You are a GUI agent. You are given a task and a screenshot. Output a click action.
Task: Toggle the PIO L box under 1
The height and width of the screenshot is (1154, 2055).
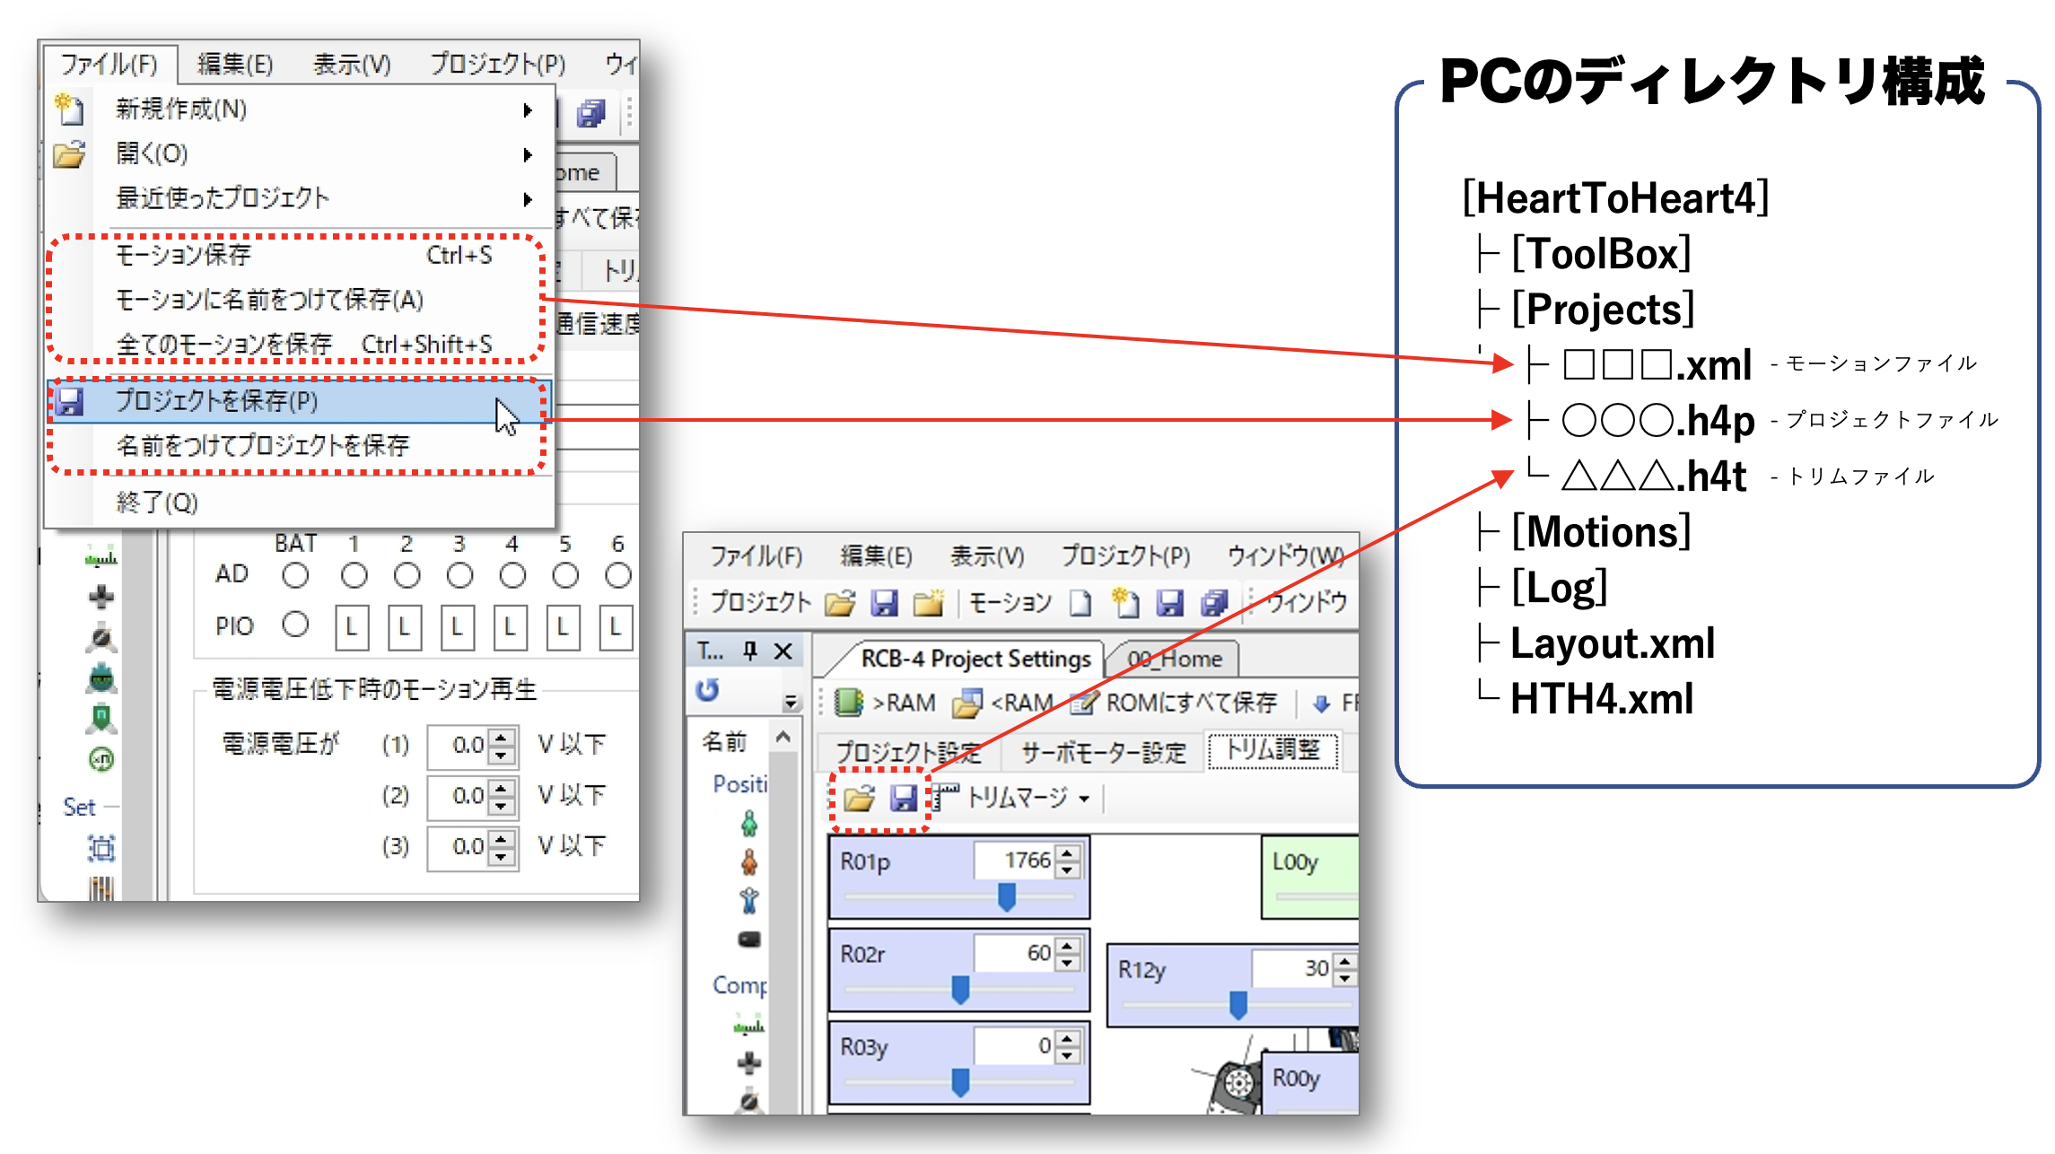pos(351,627)
